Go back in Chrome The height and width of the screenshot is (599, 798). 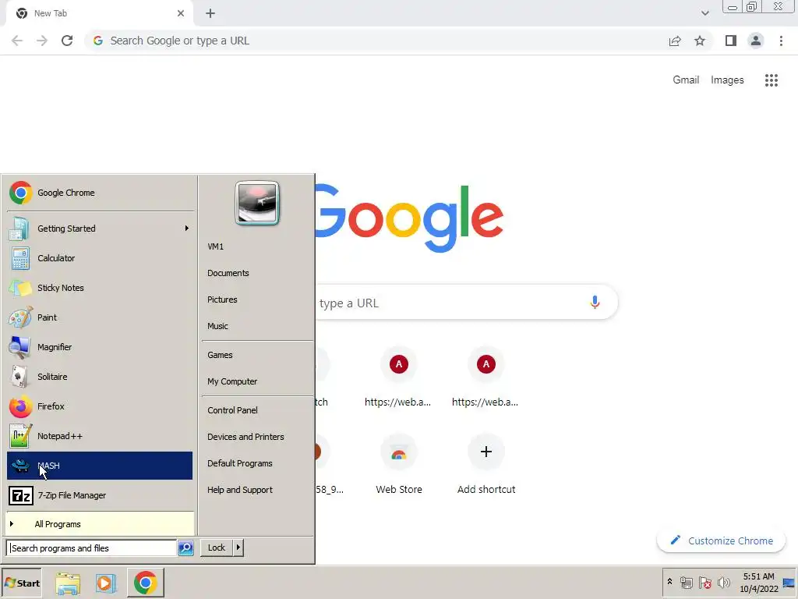coord(17,41)
